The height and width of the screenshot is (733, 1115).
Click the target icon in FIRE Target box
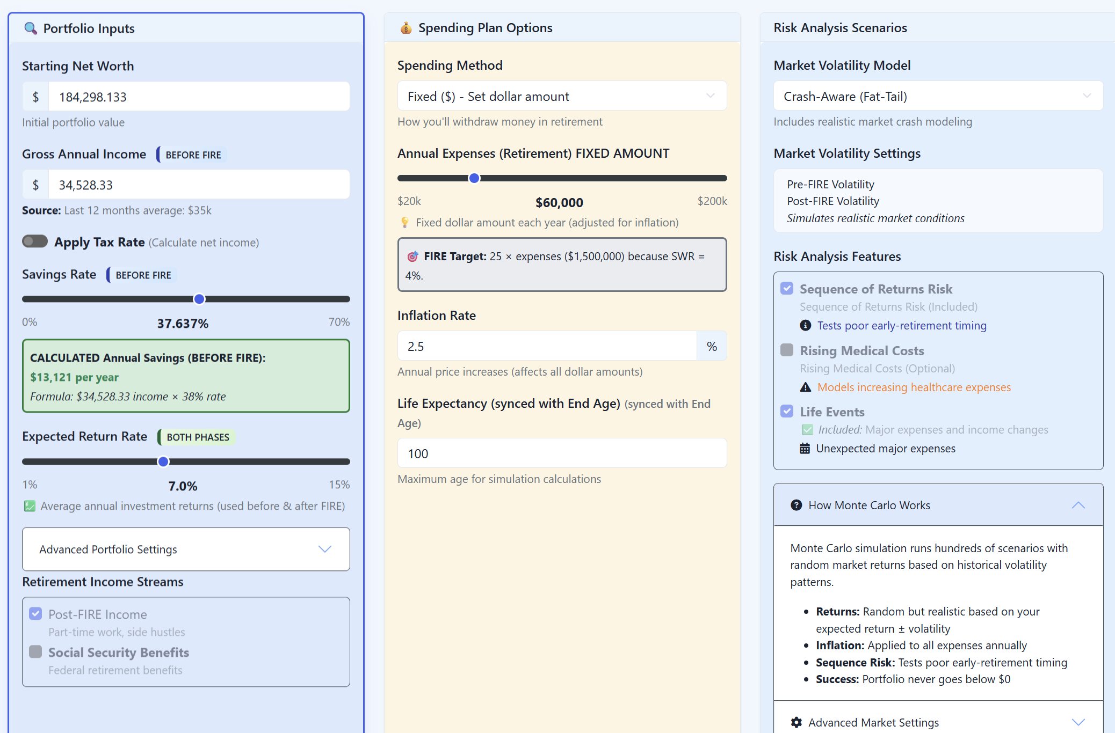pyautogui.click(x=412, y=256)
